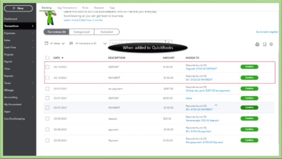Expand Cash Flow in the sidebar
The height and width of the screenshot is (159, 282).
coord(33,47)
